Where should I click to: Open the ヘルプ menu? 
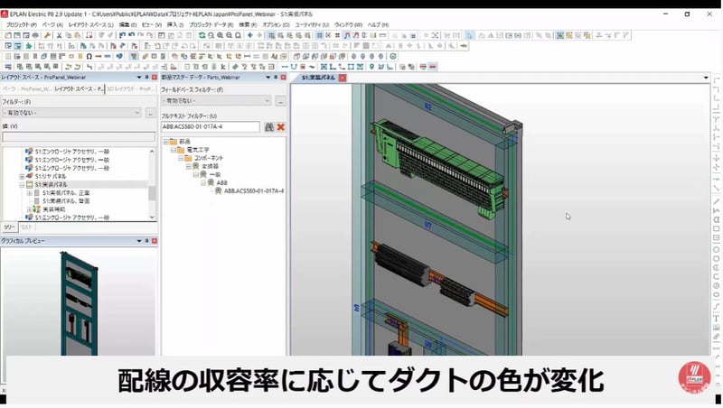point(378,24)
